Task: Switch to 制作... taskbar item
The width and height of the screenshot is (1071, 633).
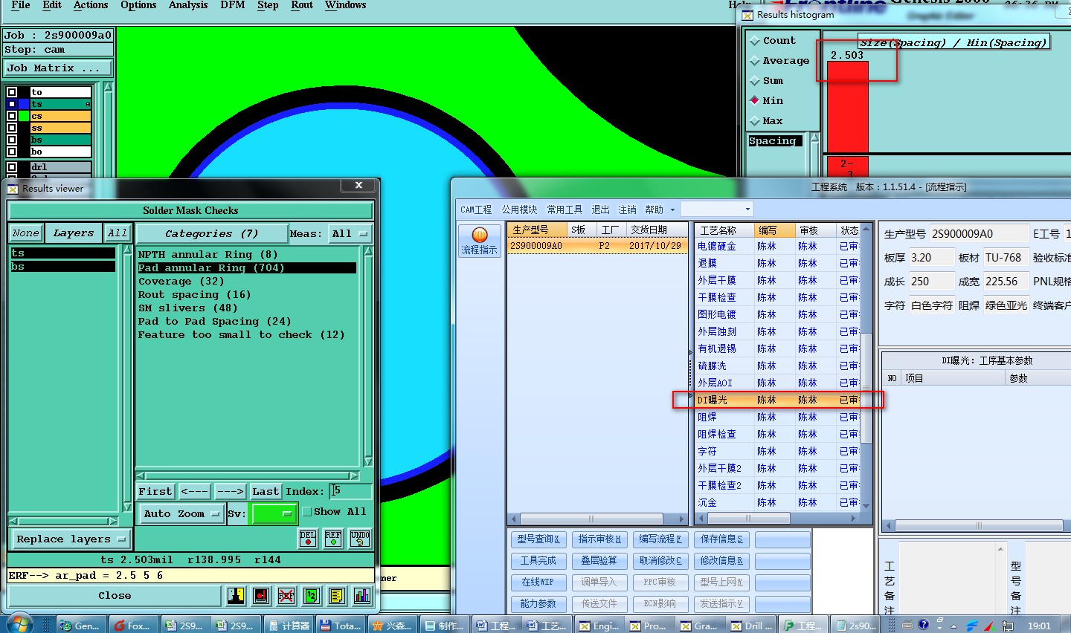Action: (444, 626)
